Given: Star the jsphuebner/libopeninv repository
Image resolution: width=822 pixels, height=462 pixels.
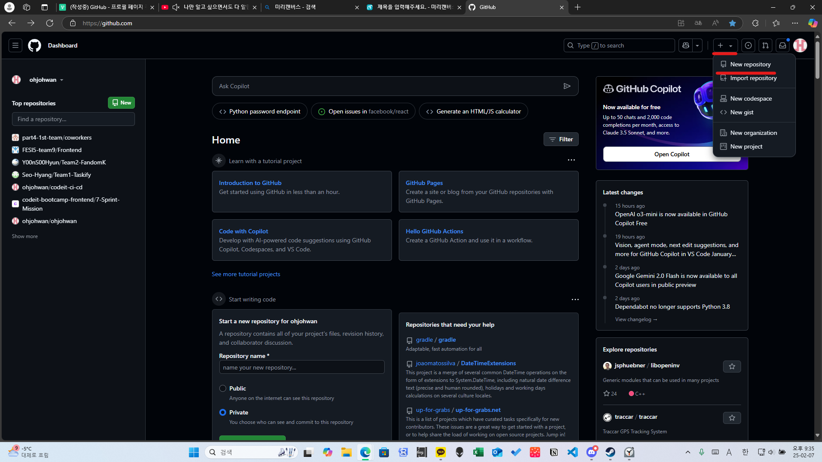Looking at the screenshot, I should click(732, 367).
